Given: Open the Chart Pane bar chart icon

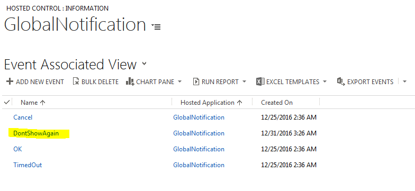Looking at the screenshot, I should click(130, 81).
